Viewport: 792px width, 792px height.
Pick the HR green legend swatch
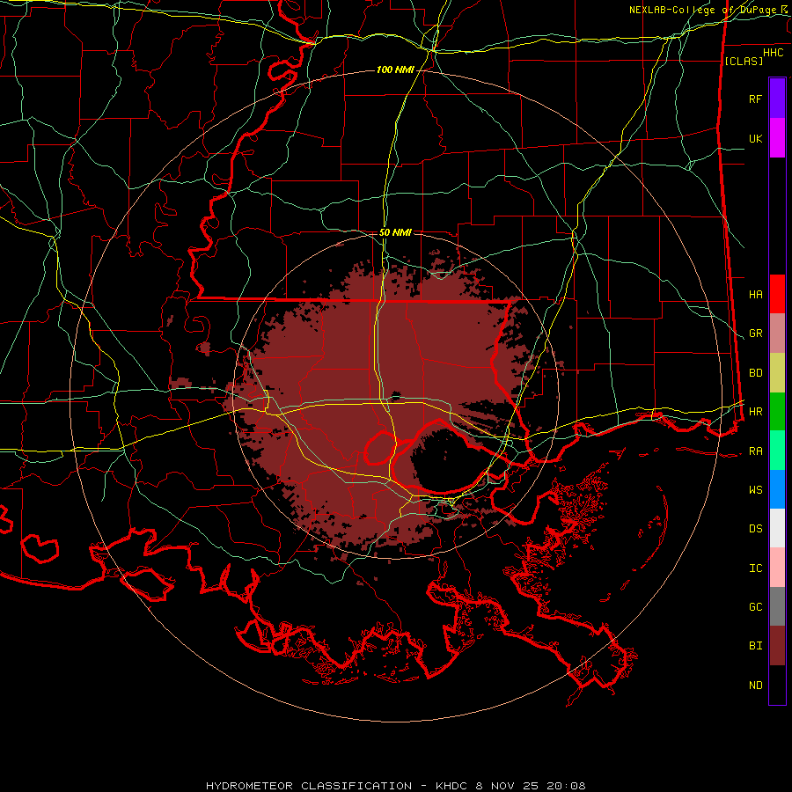(777, 411)
